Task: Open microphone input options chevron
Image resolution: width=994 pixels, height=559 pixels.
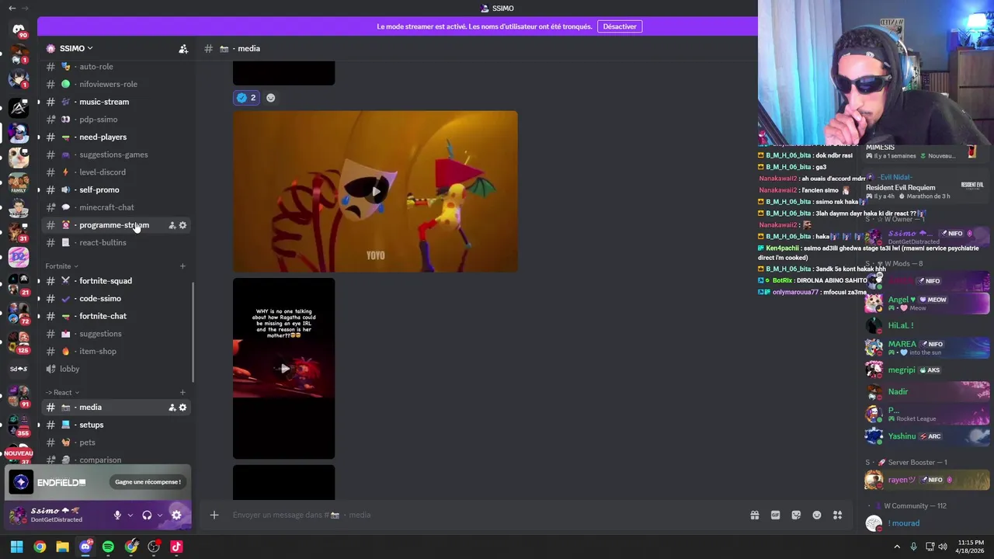Action: (x=130, y=515)
